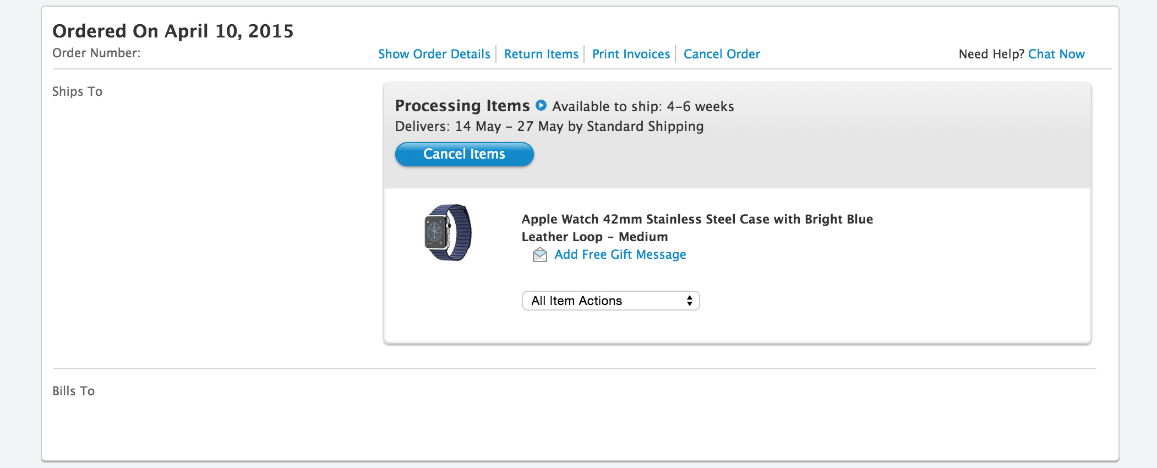Click the Cancel Order link

[722, 54]
